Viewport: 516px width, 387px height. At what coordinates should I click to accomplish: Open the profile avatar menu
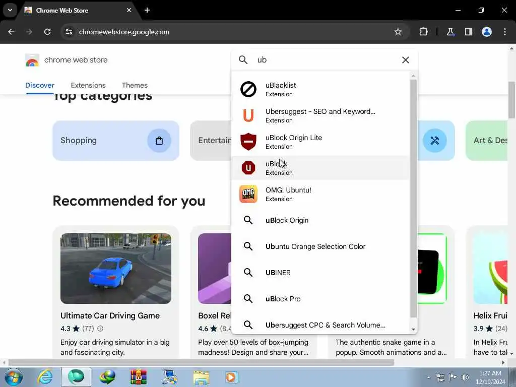point(487,32)
